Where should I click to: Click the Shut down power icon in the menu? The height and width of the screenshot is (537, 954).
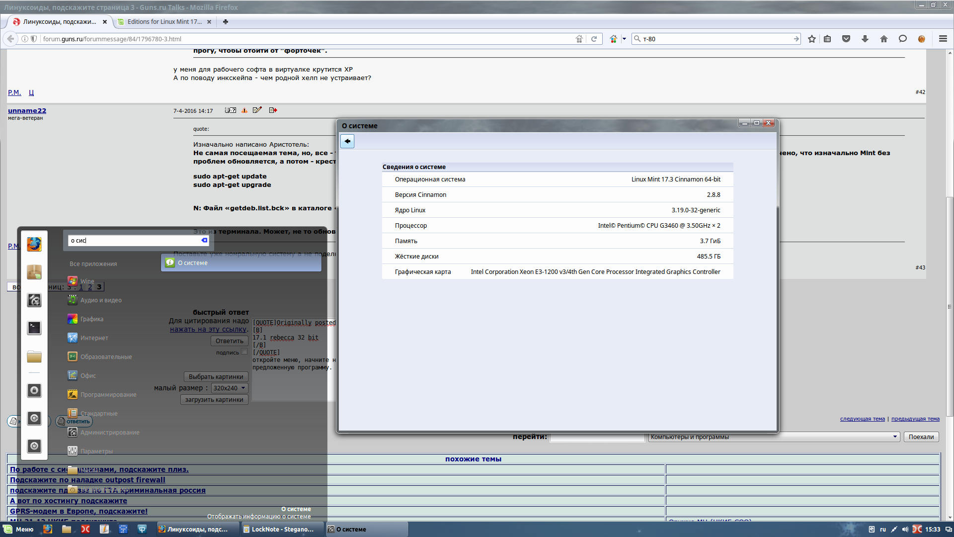(34, 446)
